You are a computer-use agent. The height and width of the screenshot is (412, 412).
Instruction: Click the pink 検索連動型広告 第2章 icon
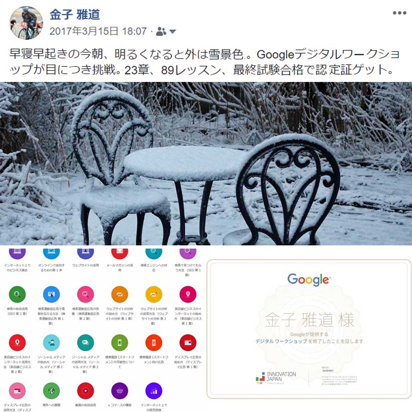pyautogui.click(x=86, y=294)
